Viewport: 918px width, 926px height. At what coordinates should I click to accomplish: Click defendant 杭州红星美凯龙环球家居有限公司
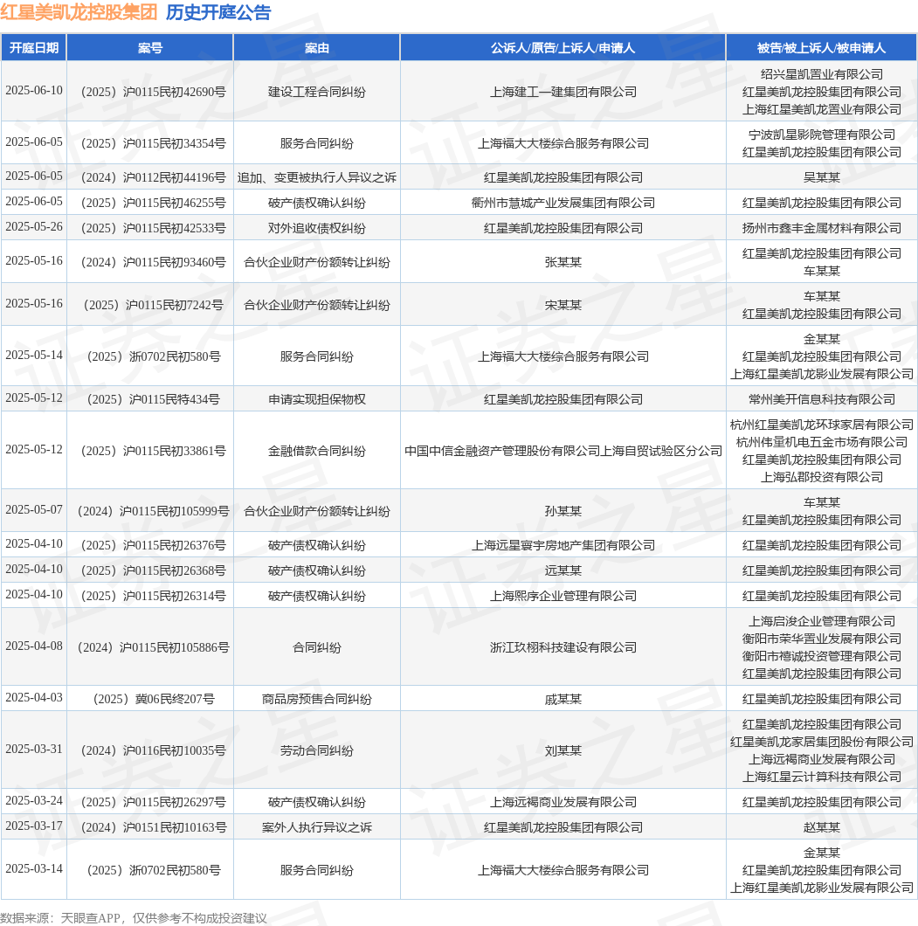(821, 425)
